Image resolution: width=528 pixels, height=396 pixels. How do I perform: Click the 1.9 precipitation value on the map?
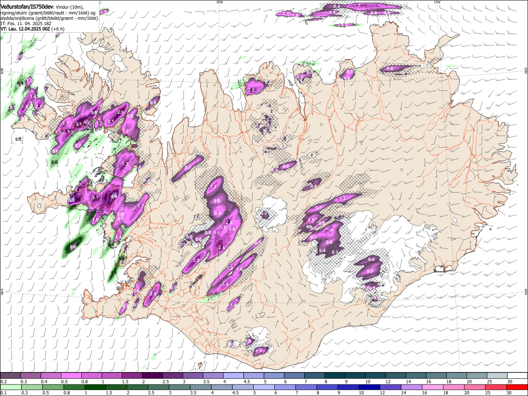click(x=25, y=106)
